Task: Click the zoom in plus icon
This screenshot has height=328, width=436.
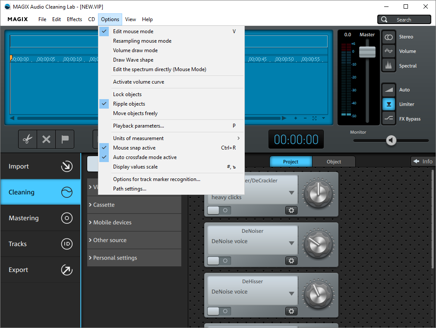Action: click(296, 118)
